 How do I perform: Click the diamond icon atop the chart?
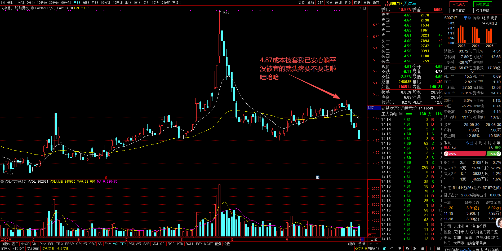(360, 8)
